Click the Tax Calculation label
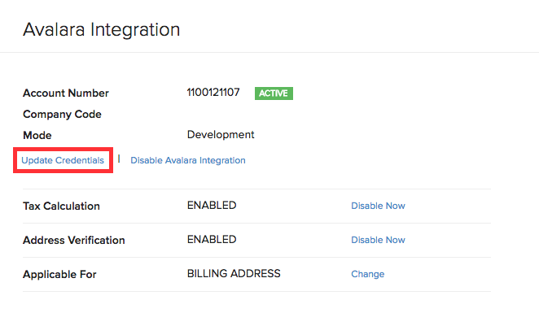 (61, 206)
